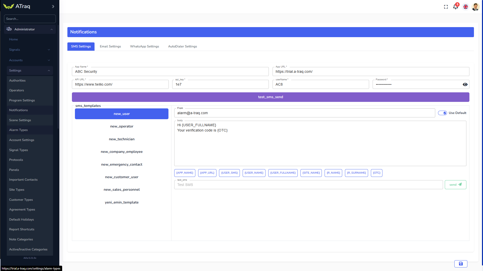Click the fullscreen toggle icon
Screen dimensions: 483x271
pos(446,7)
